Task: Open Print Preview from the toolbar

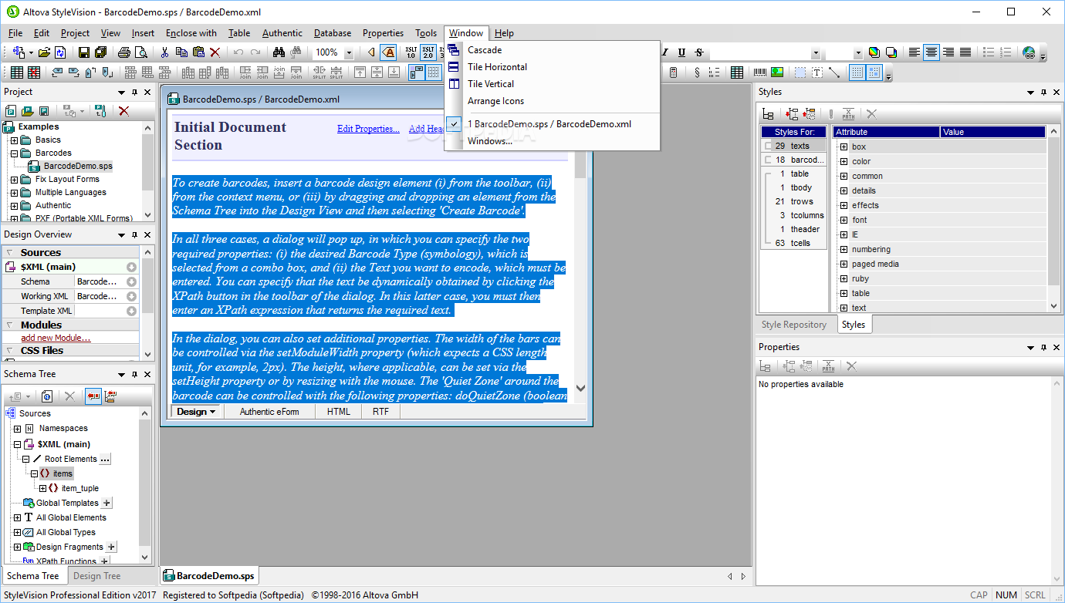Action: click(x=140, y=52)
